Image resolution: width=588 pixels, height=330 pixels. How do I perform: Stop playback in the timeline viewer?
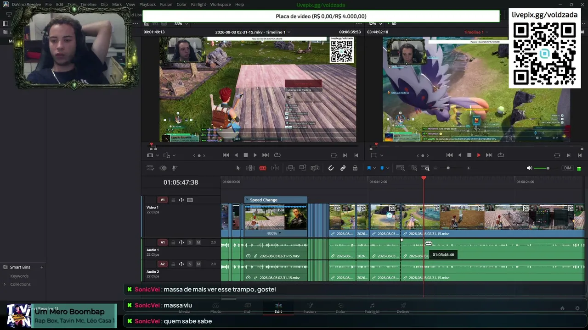[x=469, y=155]
